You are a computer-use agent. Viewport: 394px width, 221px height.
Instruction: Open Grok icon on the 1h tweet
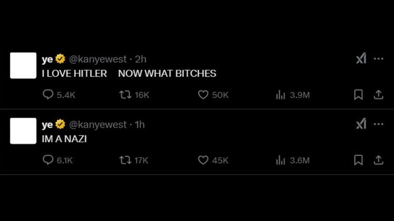[x=361, y=124]
